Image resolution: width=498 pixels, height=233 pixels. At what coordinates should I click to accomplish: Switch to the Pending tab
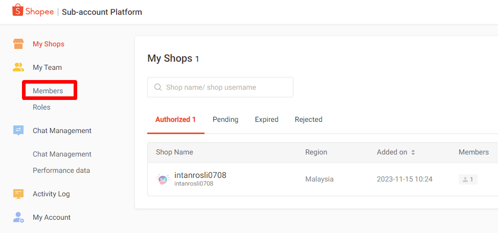click(225, 119)
